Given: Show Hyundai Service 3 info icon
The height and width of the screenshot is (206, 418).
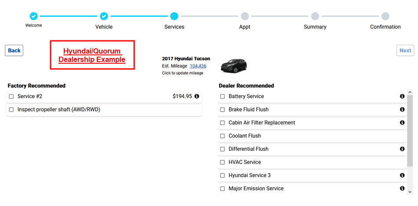Looking at the screenshot, I should (x=402, y=175).
